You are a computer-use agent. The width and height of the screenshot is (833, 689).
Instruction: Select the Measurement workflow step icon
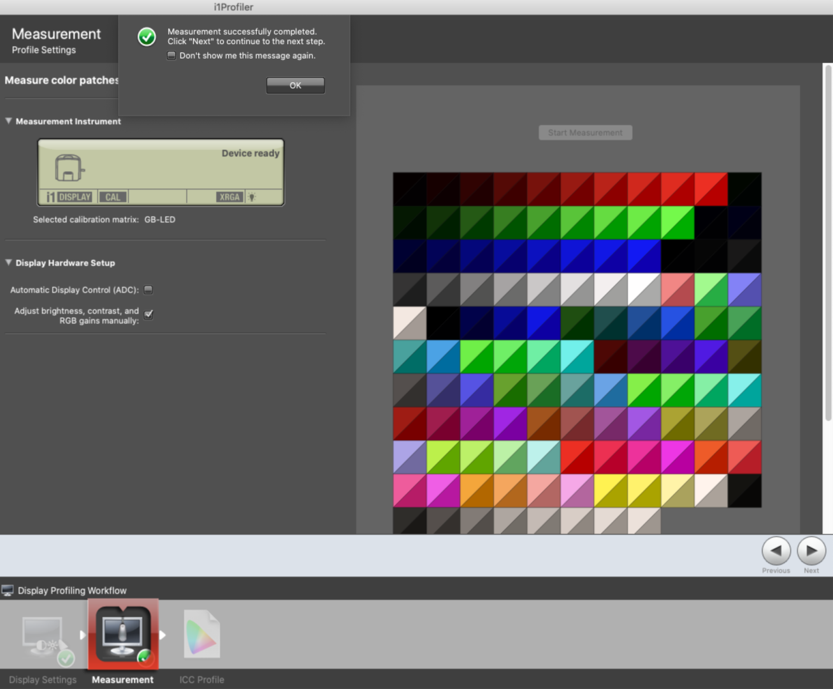(122, 635)
